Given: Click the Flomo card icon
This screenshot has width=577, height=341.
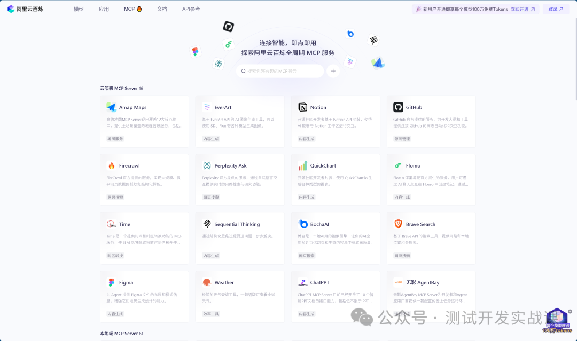Looking at the screenshot, I should [x=398, y=165].
